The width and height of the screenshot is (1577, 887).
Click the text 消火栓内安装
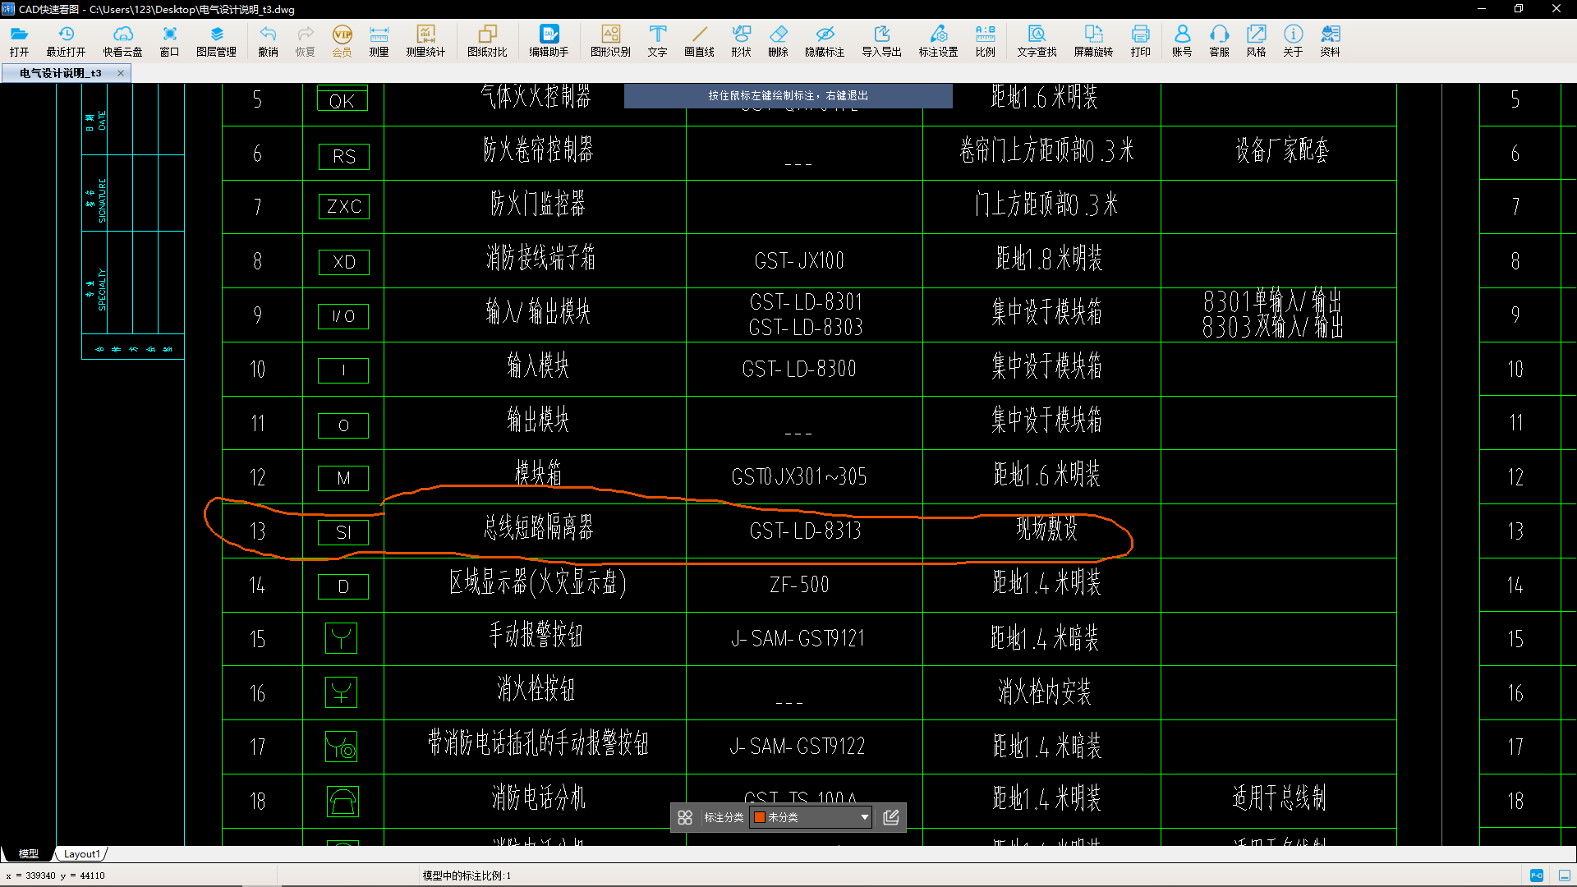[1045, 692]
